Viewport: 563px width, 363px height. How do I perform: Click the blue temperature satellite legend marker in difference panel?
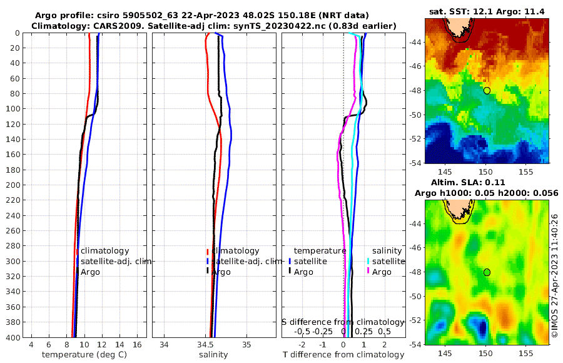[x=290, y=261]
